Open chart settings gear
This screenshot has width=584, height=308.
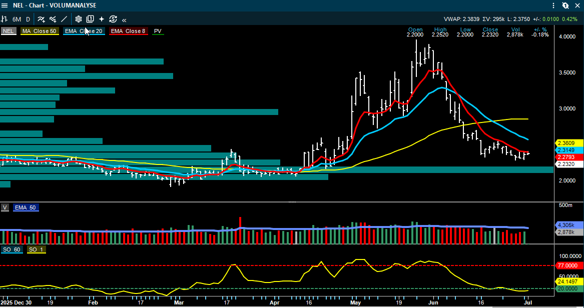click(78, 19)
